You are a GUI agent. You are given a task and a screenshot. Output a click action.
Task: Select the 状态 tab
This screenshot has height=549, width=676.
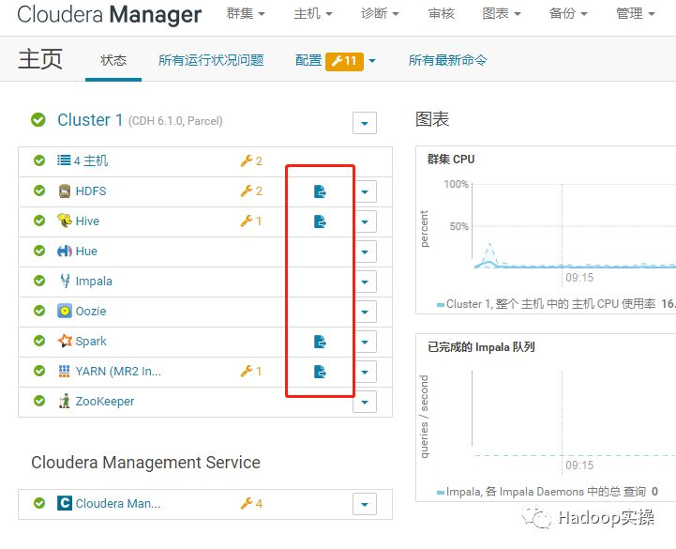point(113,60)
